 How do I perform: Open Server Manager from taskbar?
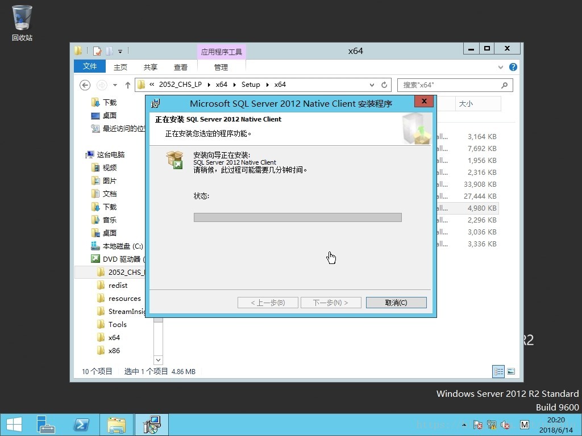pyautogui.click(x=45, y=425)
